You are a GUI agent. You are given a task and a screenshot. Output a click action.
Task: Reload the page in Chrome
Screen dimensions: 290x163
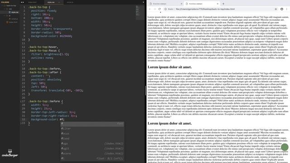pos(159,9)
